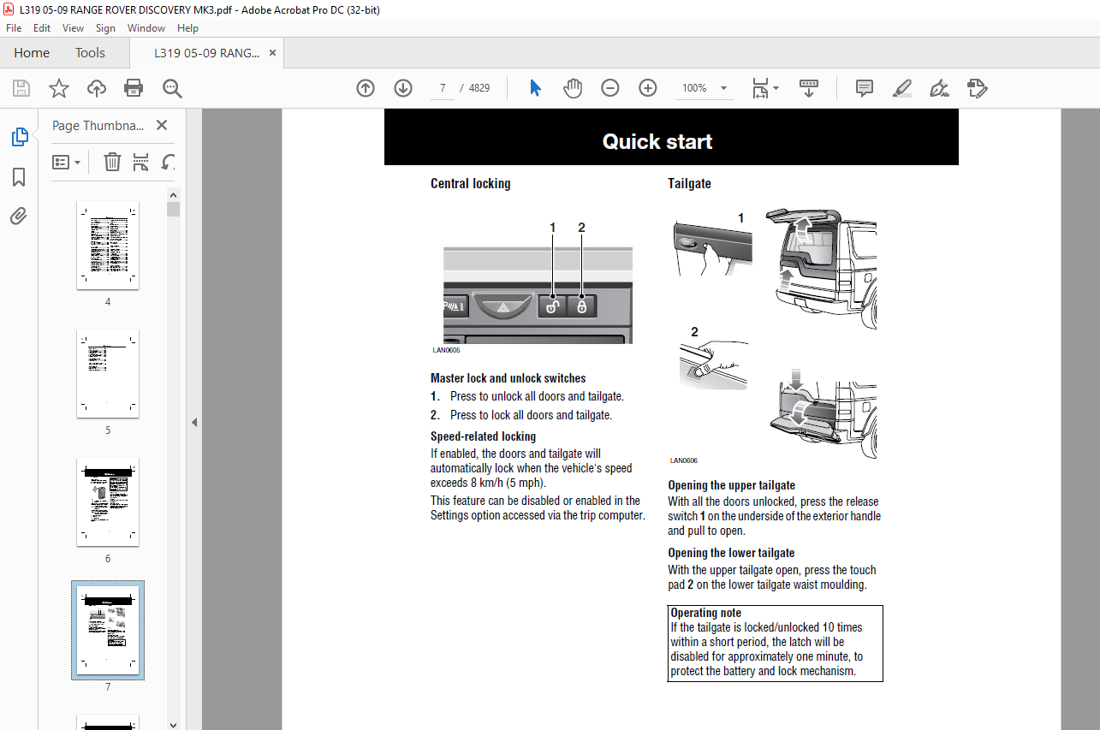Open the Edit menu
Screen dimensions: 1100x730
(42, 27)
